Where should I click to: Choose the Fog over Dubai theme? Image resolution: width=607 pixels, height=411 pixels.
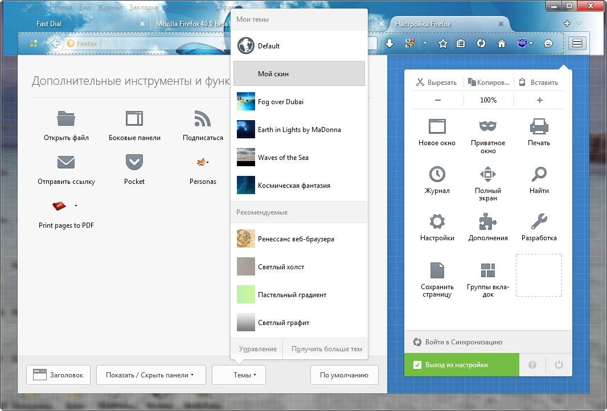coord(299,101)
